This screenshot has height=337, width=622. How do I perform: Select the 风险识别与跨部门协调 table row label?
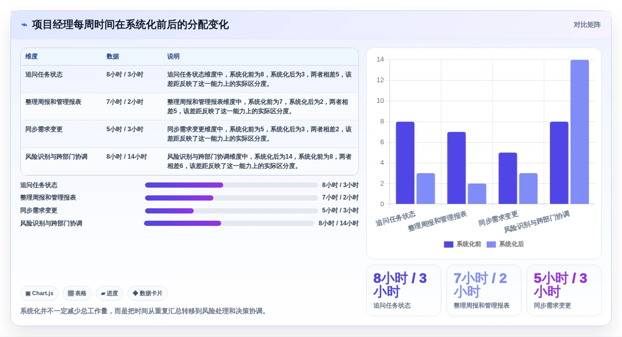[56, 157]
